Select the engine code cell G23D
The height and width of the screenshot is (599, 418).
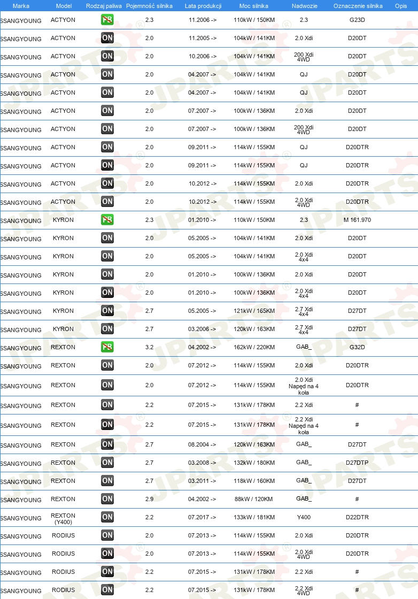357,20
